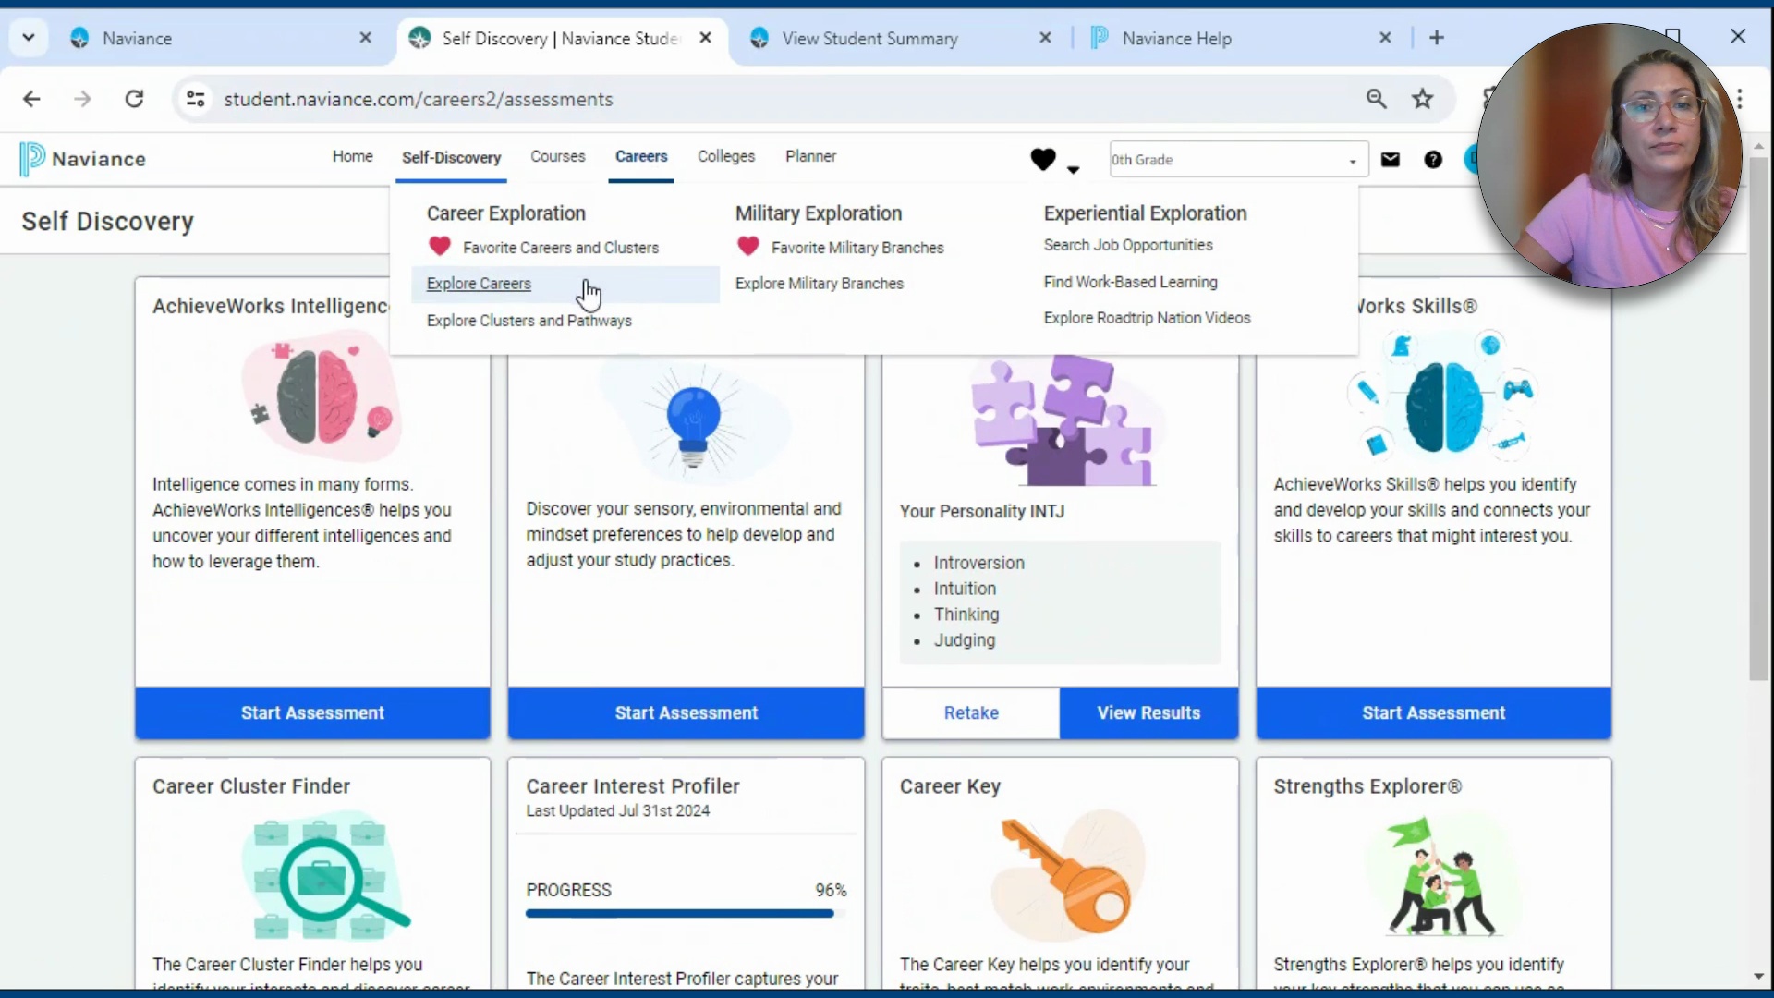
Task: Open the Chrome three-dot menu
Action: tap(1740, 99)
